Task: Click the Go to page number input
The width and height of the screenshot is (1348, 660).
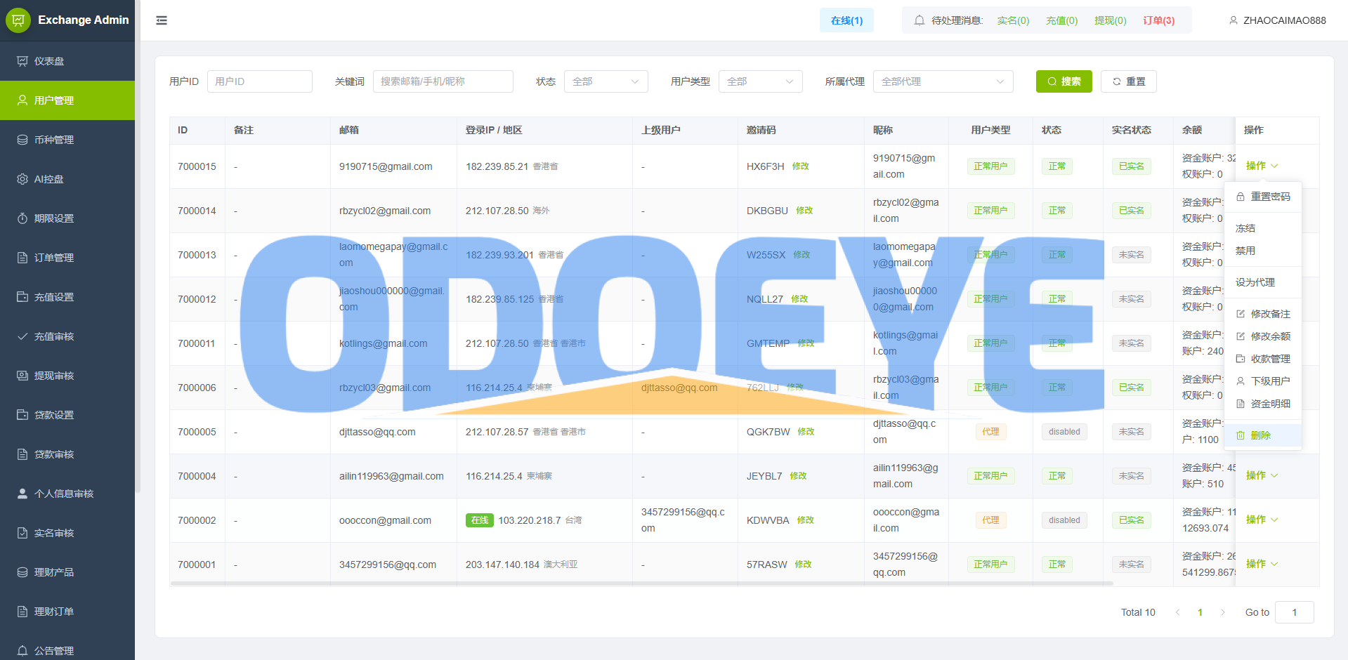Action: click(x=1294, y=612)
